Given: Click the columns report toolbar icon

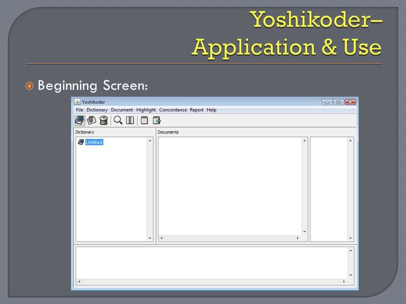Looking at the screenshot, I should click(130, 120).
